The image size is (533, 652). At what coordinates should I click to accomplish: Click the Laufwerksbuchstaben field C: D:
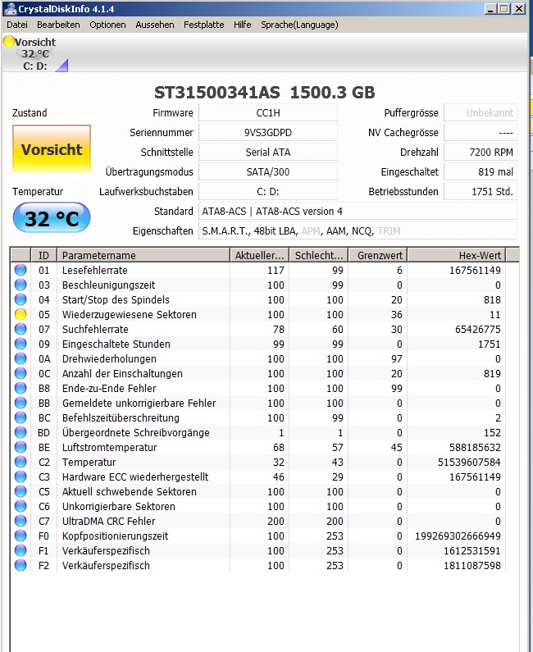[268, 191]
